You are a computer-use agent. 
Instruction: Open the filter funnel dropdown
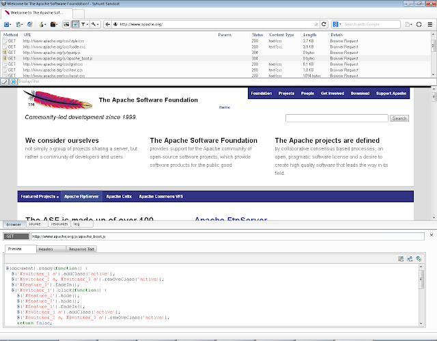[x=84, y=25]
